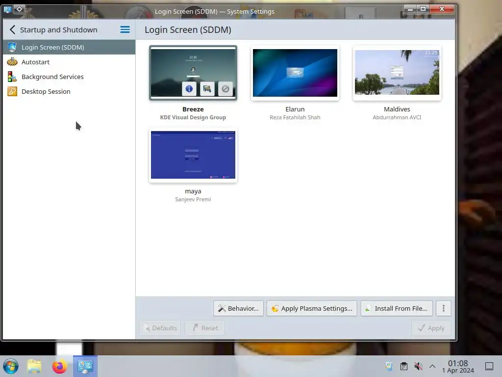
Task: Click the muted volume tray icon
Action: (418, 366)
